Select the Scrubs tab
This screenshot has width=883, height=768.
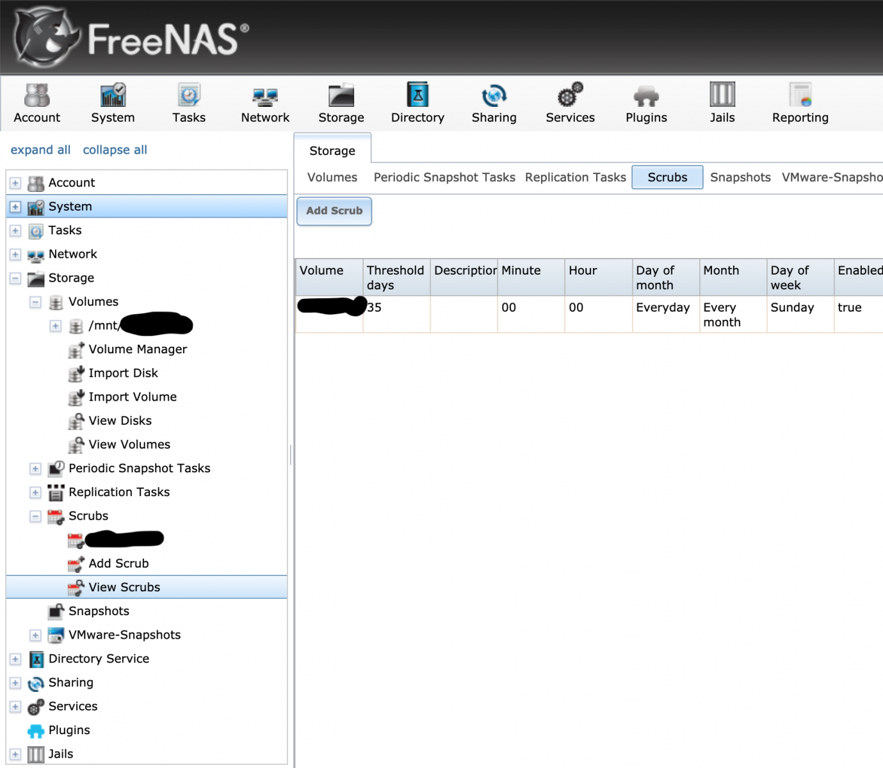[x=667, y=177]
